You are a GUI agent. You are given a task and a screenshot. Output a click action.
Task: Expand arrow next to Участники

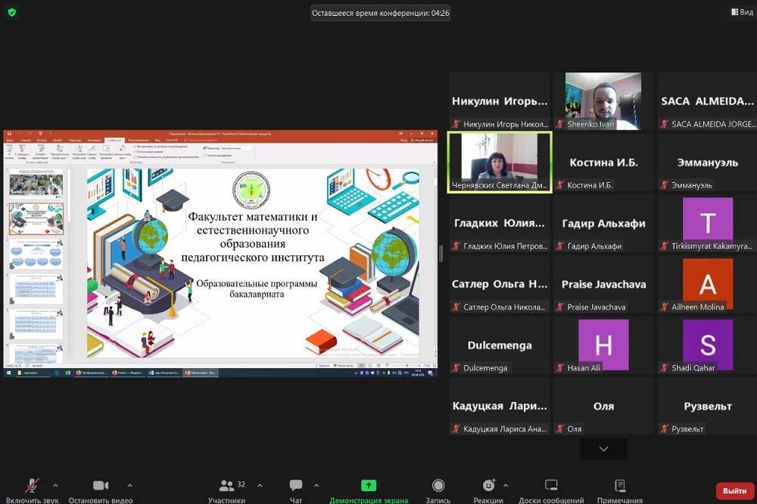260,485
